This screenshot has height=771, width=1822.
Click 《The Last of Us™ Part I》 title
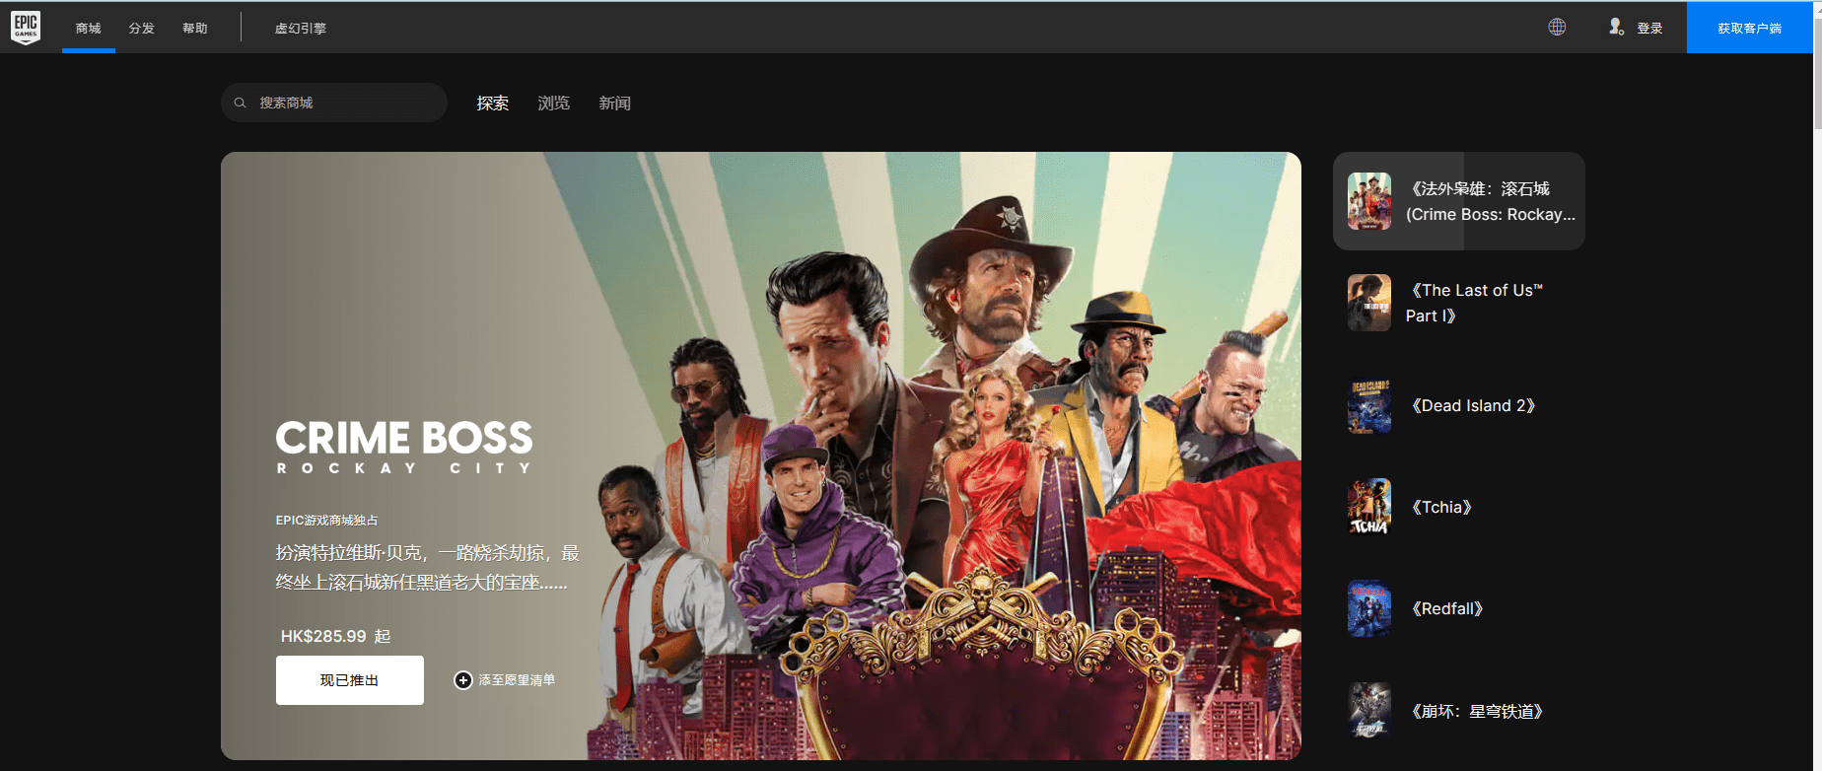coord(1474,303)
